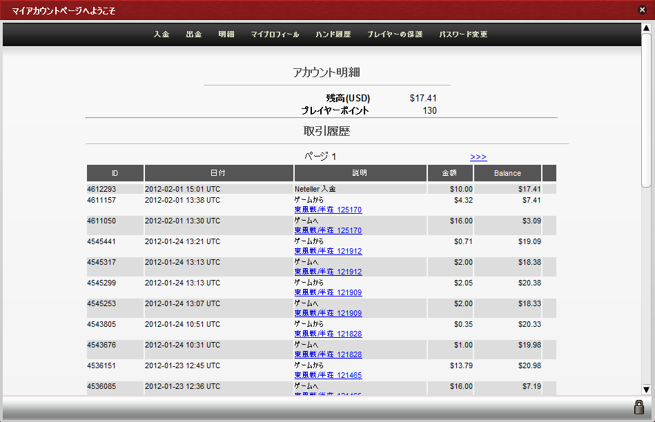Open ハンド履歴 hand history
Viewport: 655px width, 422px height.
(333, 34)
